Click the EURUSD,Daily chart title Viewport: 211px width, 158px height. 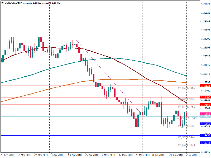click(13, 3)
